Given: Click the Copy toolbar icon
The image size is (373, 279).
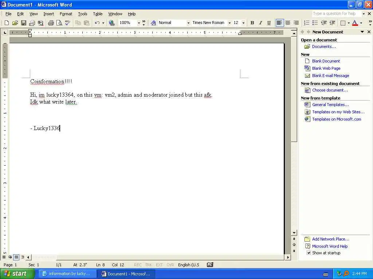Looking at the screenshot, I should click(x=78, y=23).
